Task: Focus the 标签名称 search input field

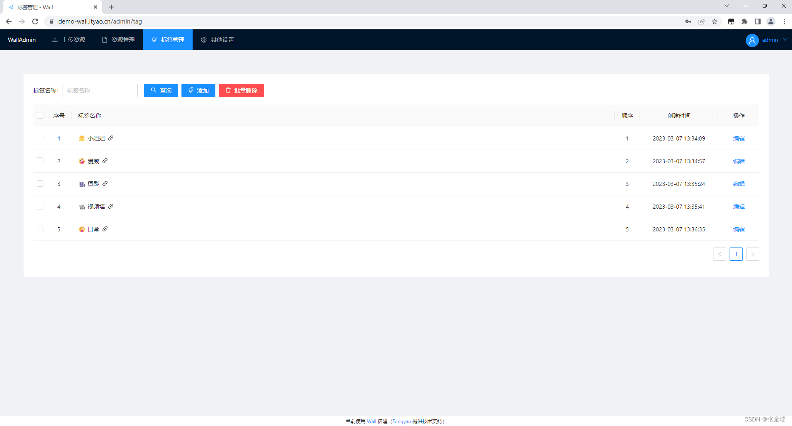Action: tap(100, 90)
